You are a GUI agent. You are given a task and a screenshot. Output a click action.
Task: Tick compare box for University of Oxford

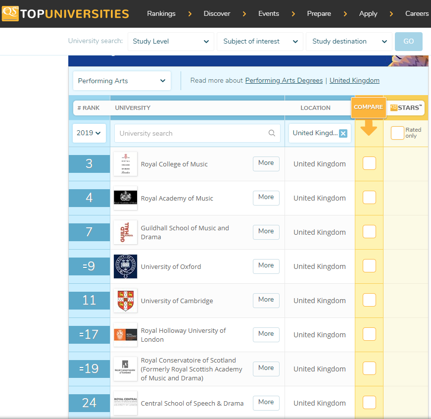coord(369,265)
